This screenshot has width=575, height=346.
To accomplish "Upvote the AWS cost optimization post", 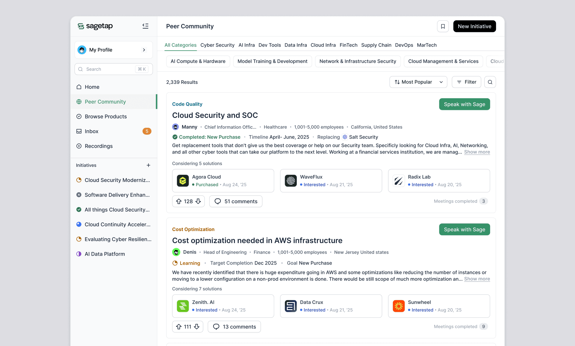I will point(179,327).
